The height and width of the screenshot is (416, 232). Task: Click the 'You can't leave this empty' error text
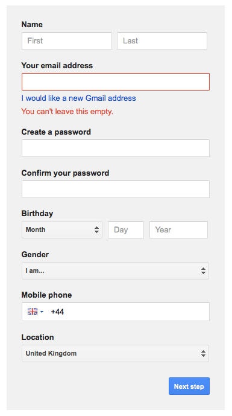click(67, 112)
